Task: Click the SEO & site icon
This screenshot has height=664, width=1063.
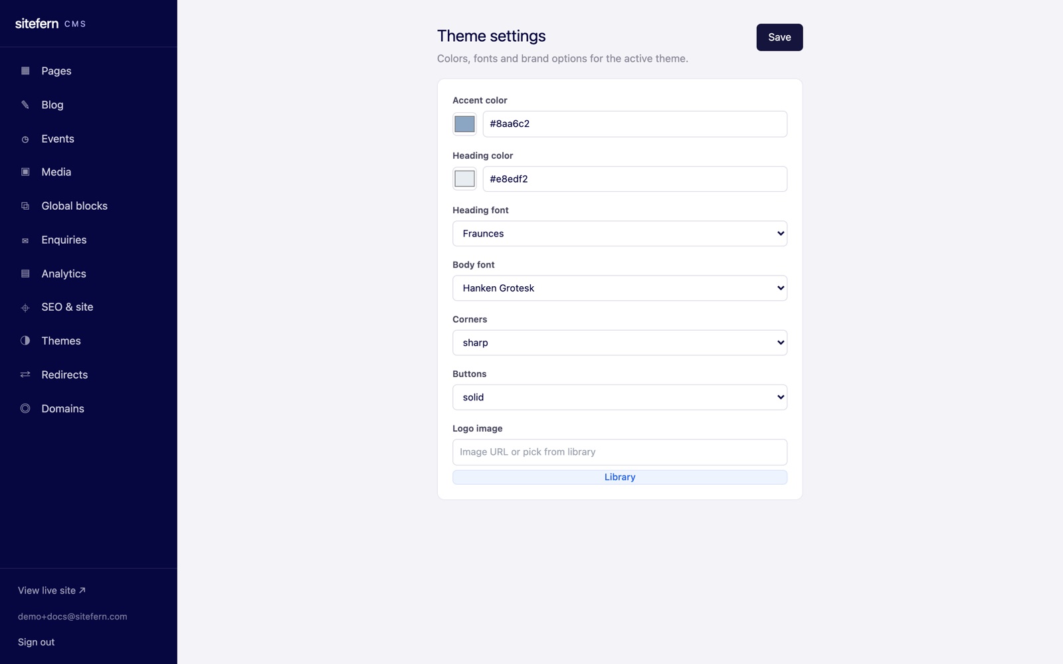Action: coord(25,307)
